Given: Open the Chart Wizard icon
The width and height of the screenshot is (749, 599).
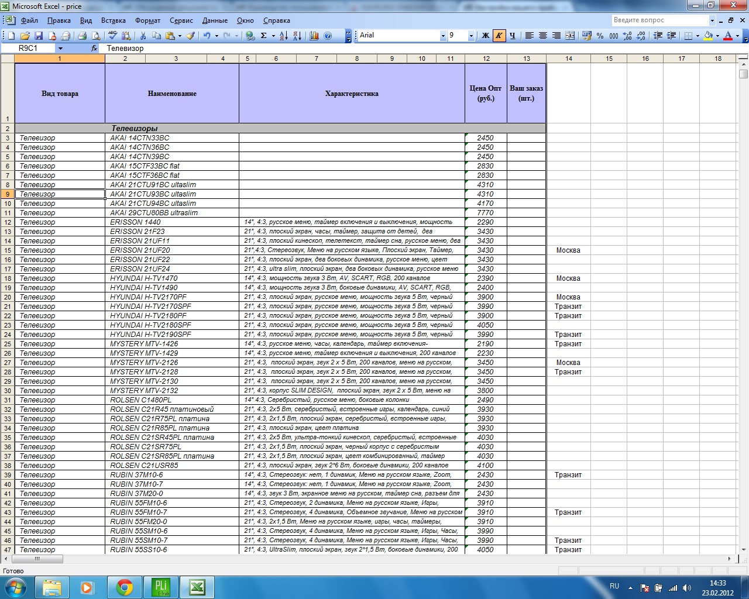Looking at the screenshot, I should [x=314, y=36].
